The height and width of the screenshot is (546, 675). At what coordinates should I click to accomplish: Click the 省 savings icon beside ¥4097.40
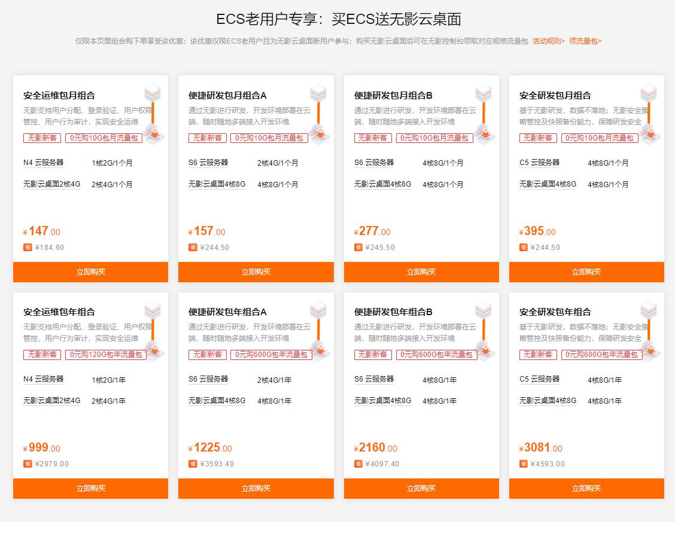[358, 464]
